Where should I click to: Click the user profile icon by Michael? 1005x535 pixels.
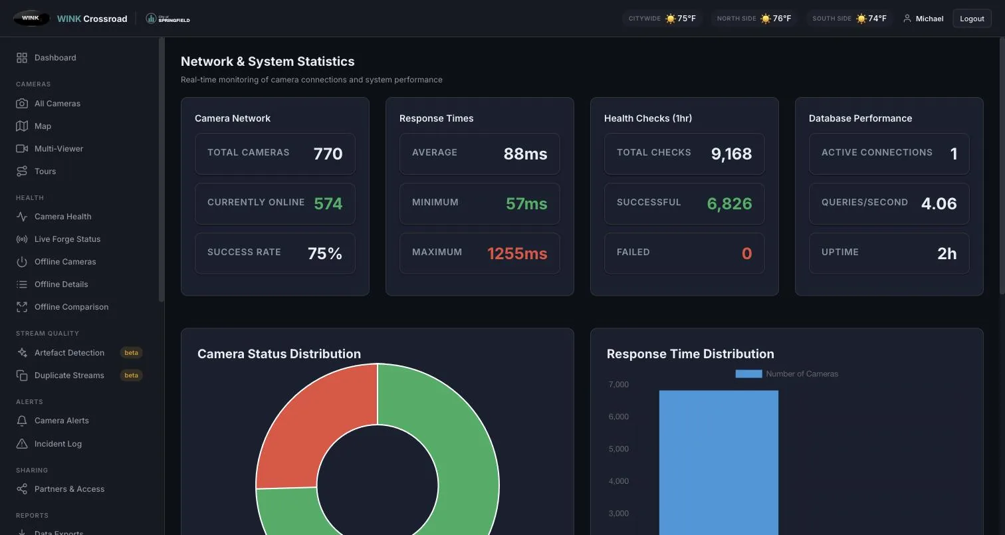907,19
